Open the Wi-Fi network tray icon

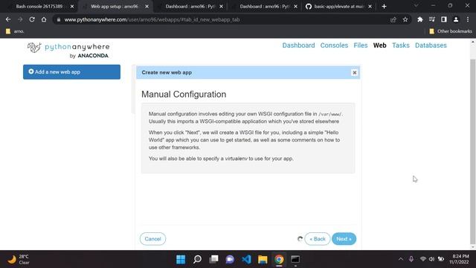(423, 259)
